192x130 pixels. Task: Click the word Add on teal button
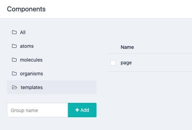(85, 110)
